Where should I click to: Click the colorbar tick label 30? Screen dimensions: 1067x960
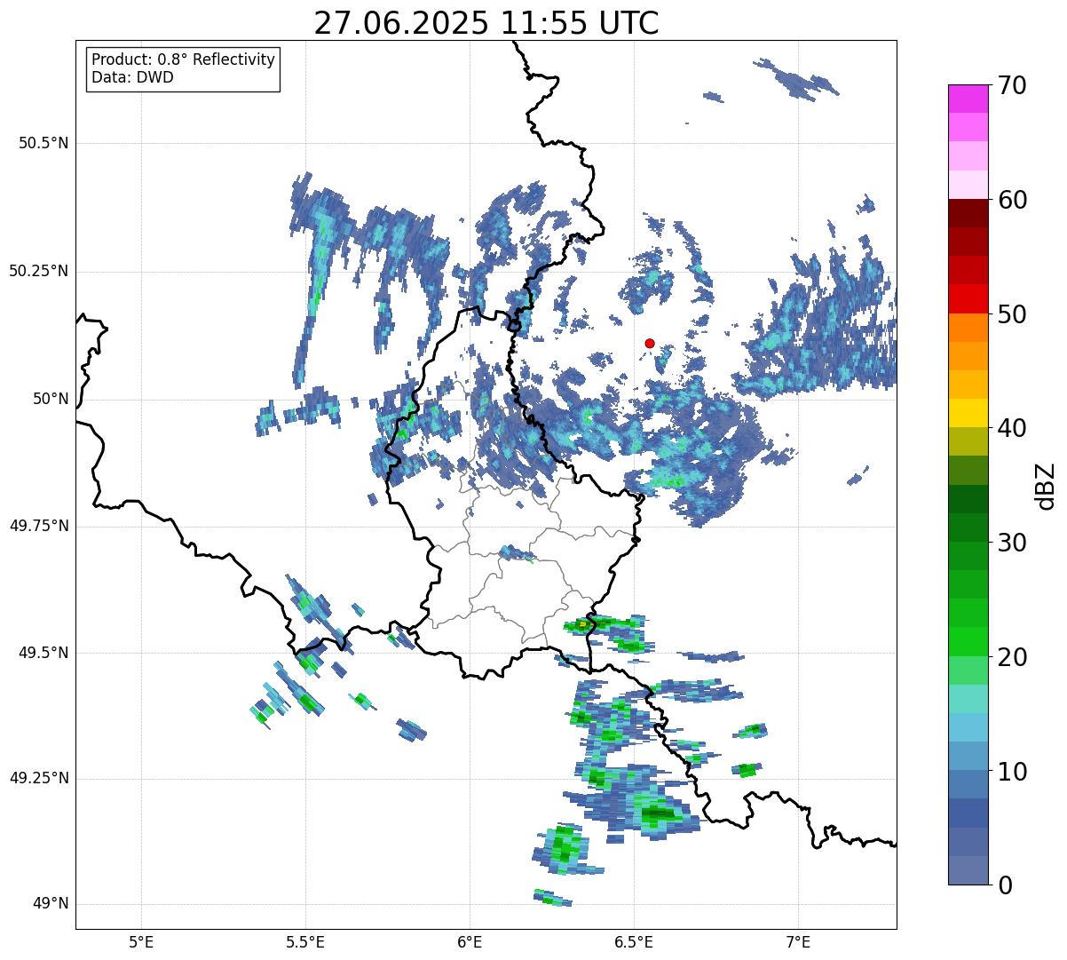[x=1012, y=543]
